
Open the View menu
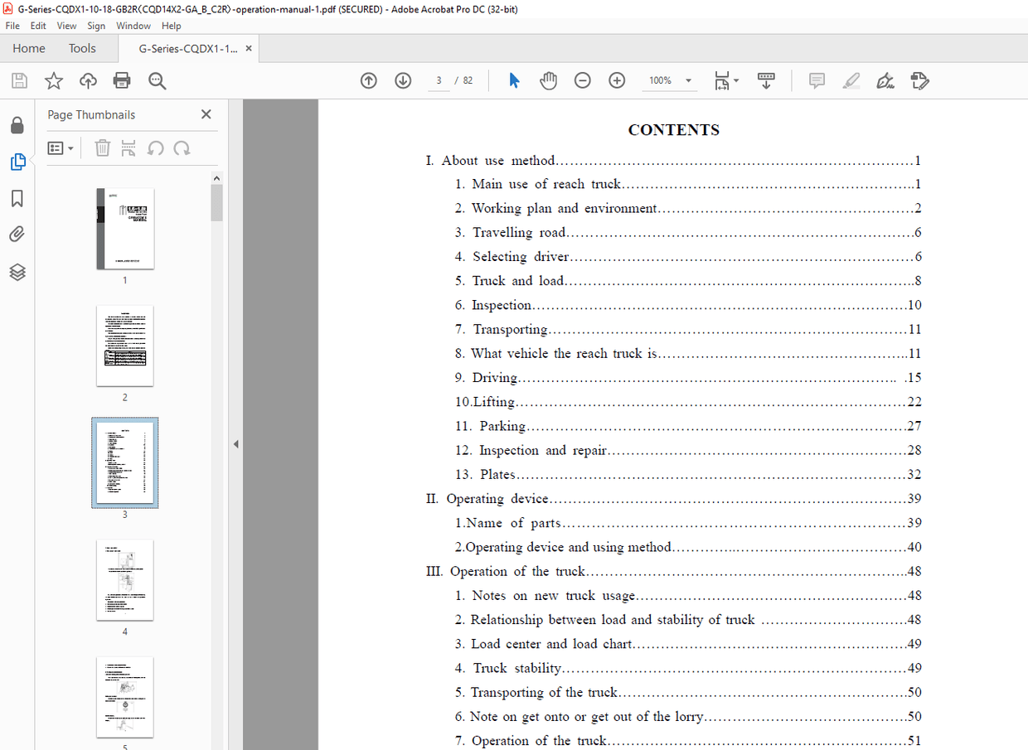point(66,26)
